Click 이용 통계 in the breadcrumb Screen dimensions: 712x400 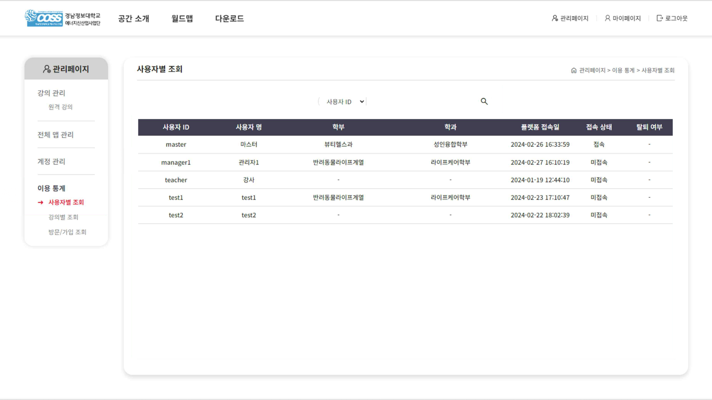pyautogui.click(x=623, y=70)
